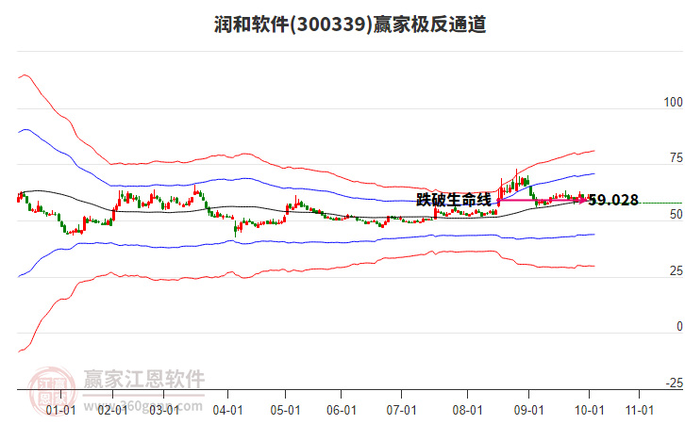The width and height of the screenshot is (685, 424).
Task: Click the 03-01 date axis label
Action: pos(164,410)
